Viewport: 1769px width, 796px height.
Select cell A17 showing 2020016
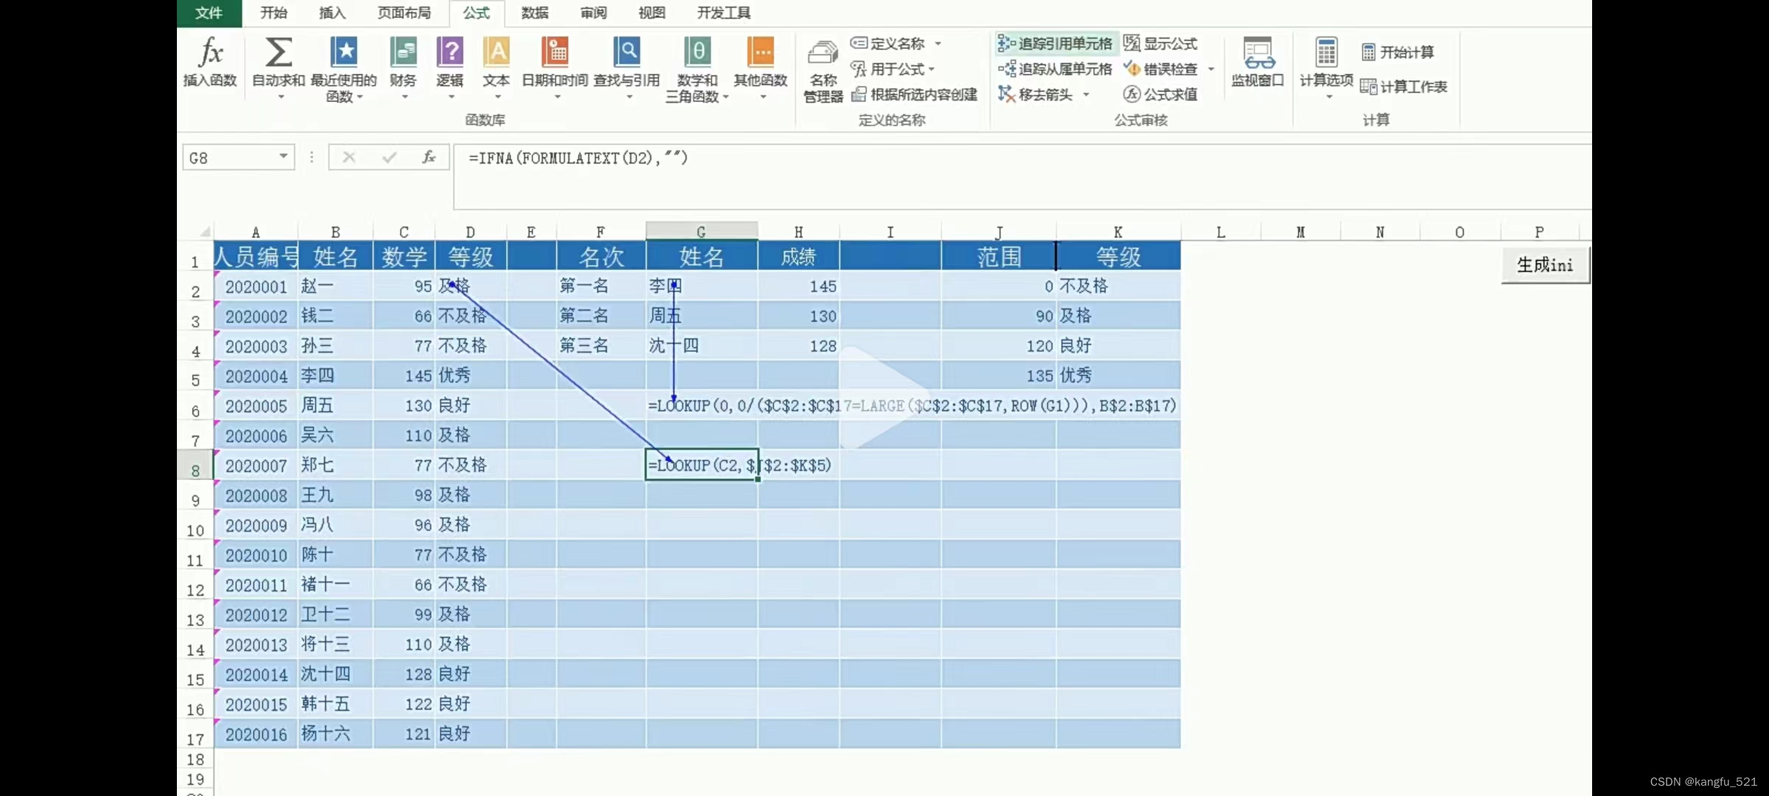pos(256,734)
